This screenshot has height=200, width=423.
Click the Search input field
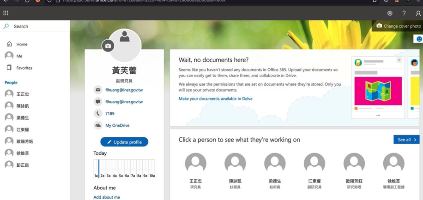(x=35, y=26)
